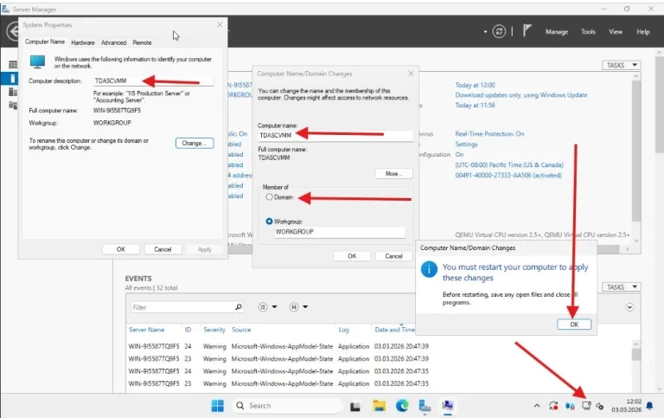664x418 pixels.
Task: Click the Computer description field
Action: 153,80
